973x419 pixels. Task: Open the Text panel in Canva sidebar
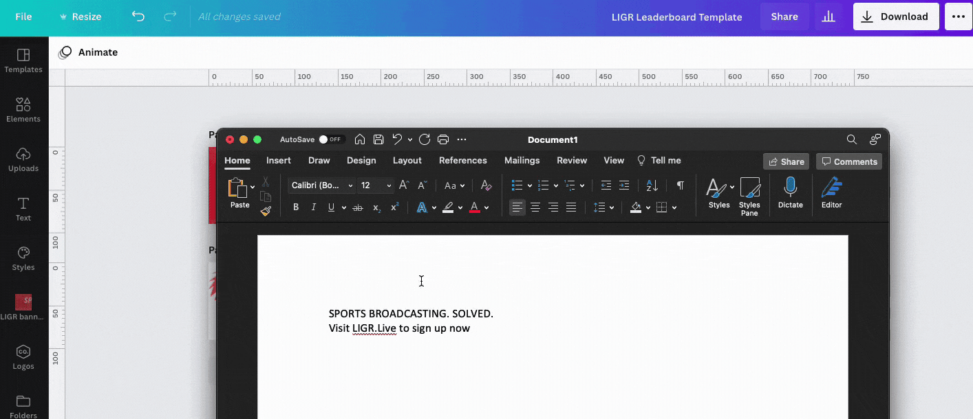point(23,209)
